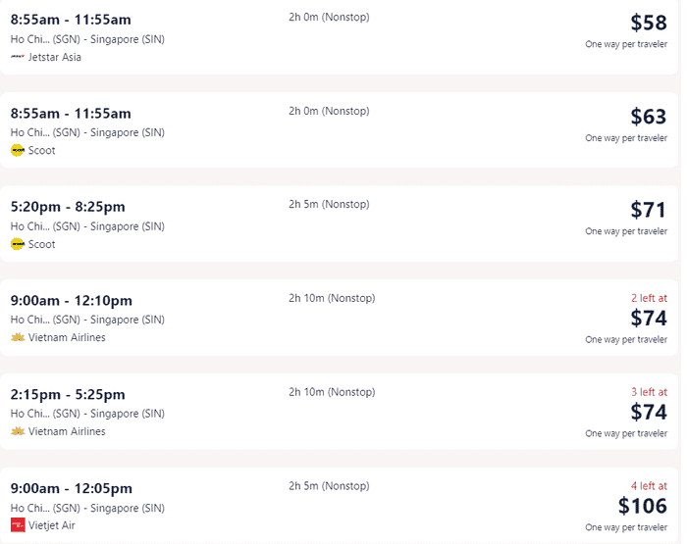
Task: Click the '3 left at' availability notice
Action: tap(649, 392)
